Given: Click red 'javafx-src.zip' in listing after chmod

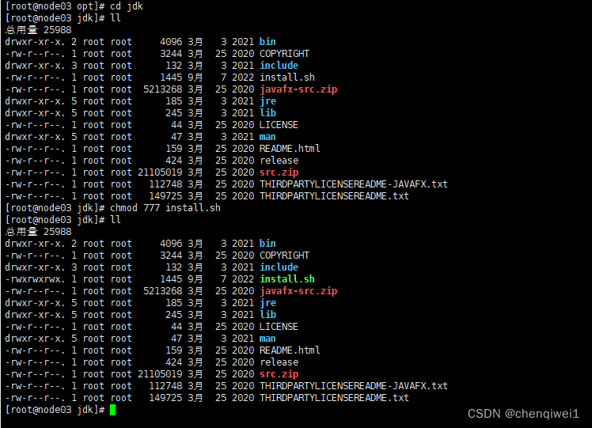Looking at the screenshot, I should click(x=298, y=291).
